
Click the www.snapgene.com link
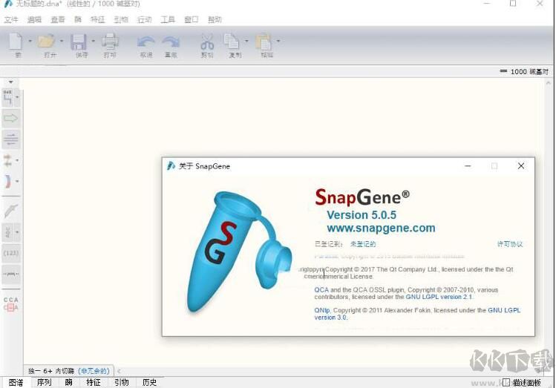[x=381, y=228]
